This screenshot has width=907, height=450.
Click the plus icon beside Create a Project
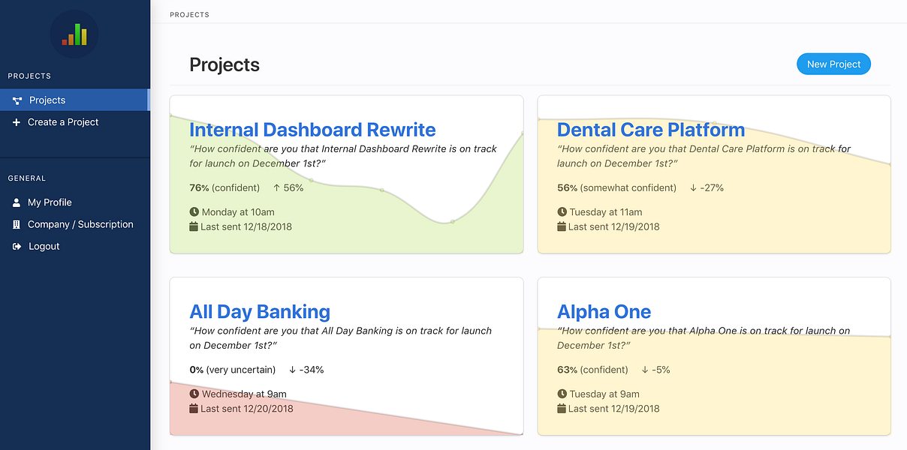click(x=17, y=122)
